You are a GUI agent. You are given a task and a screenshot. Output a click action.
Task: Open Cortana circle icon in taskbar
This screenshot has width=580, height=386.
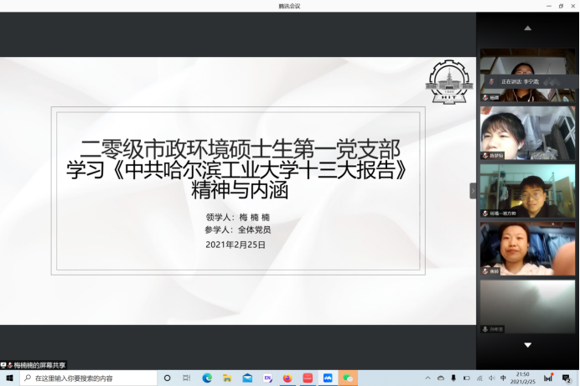click(167, 378)
